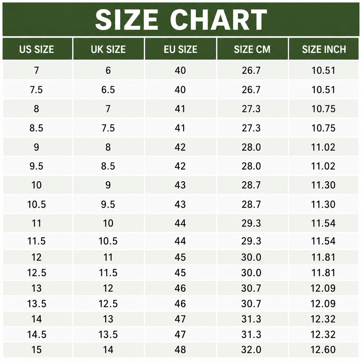Click the EU SIZE column header
The image size is (362, 362).
point(181,49)
